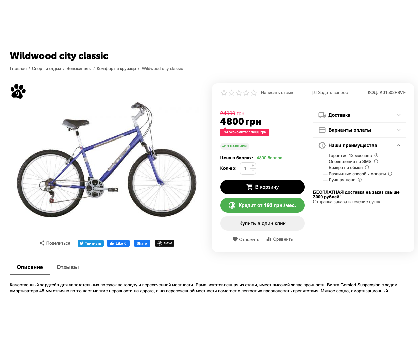Click info icon beside Лучшая цена
The width and height of the screenshot is (418, 342).
[360, 180]
